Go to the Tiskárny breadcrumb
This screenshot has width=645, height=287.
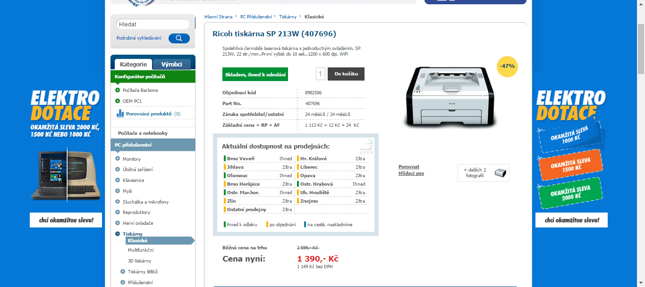tap(288, 16)
